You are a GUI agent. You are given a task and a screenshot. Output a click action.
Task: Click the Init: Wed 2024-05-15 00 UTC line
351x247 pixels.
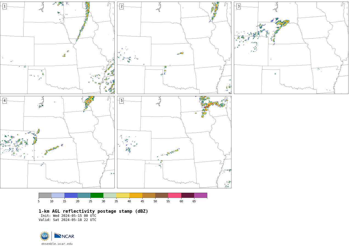click(x=69, y=216)
